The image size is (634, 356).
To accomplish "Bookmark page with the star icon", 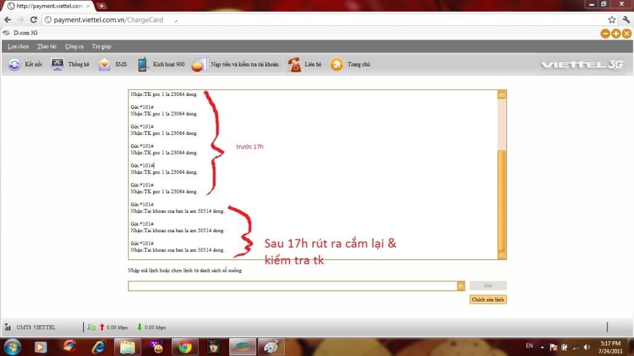I will click(x=612, y=20).
